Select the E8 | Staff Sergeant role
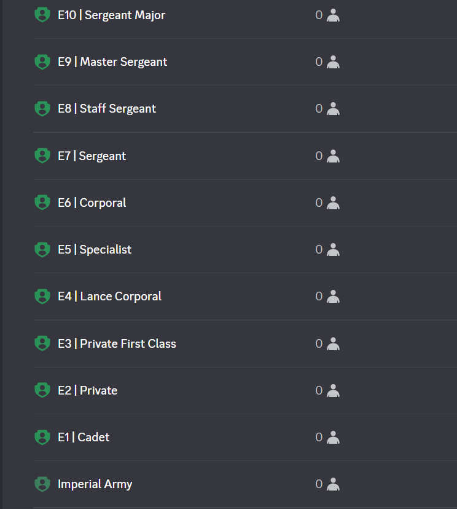This screenshot has width=457, height=509. click(x=107, y=109)
